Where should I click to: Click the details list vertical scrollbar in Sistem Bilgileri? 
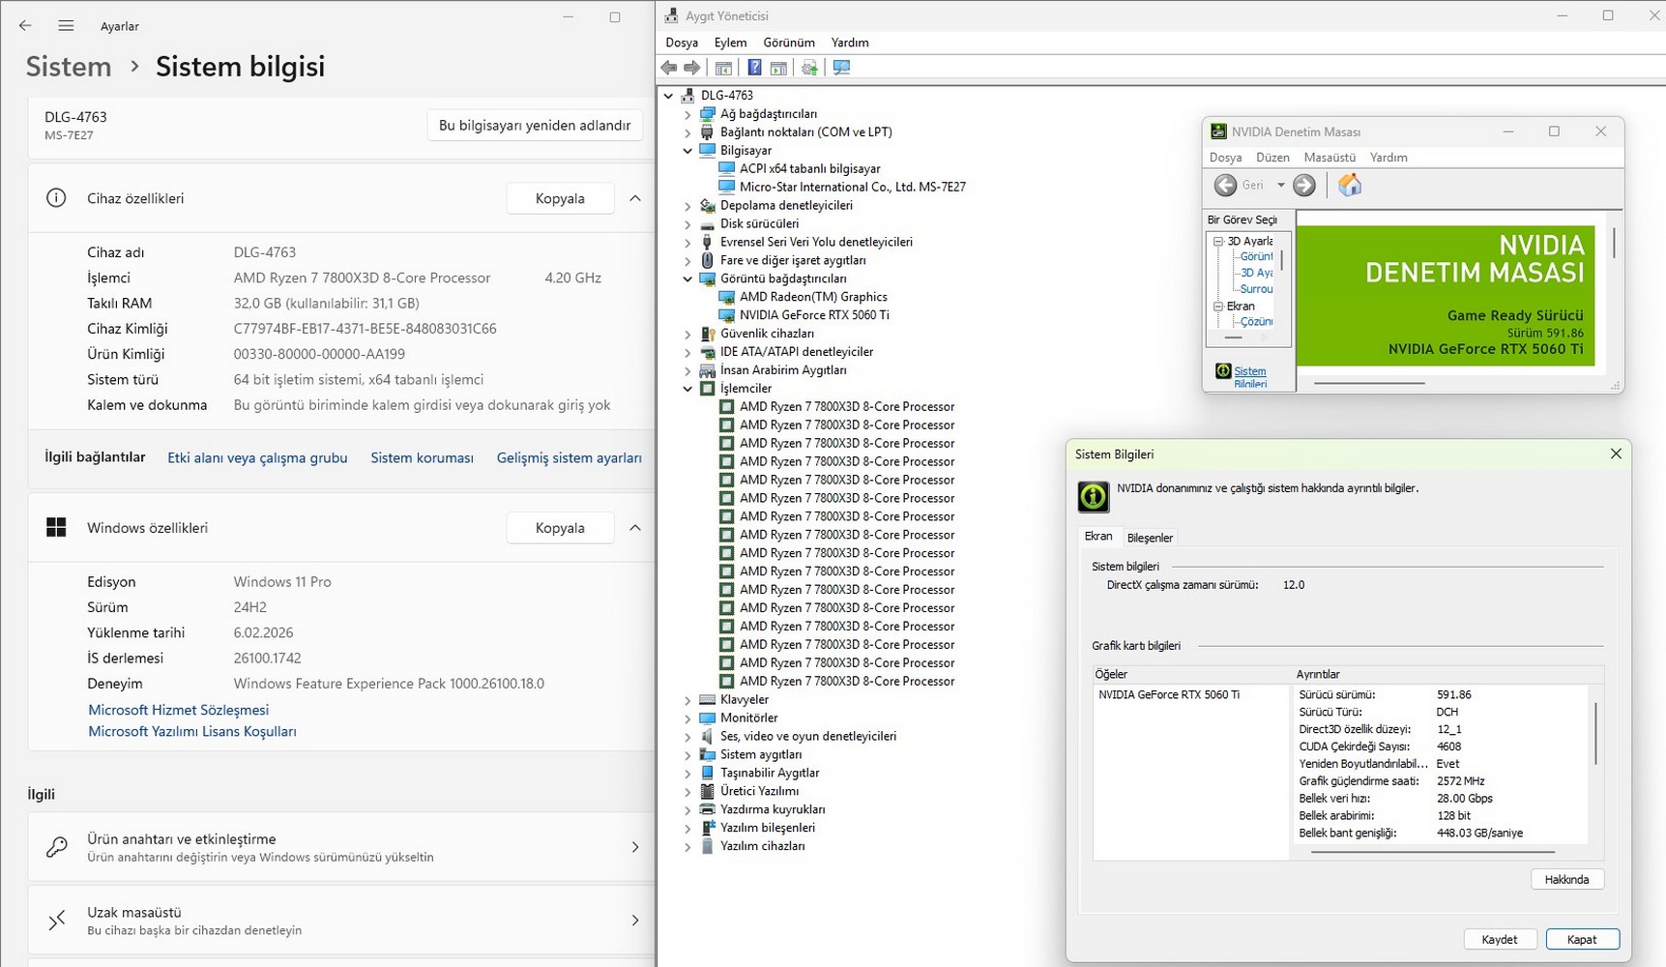coord(1595,735)
